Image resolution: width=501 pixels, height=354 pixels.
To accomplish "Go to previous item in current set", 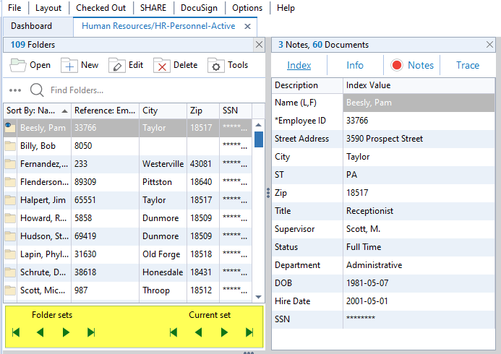I will [198, 332].
